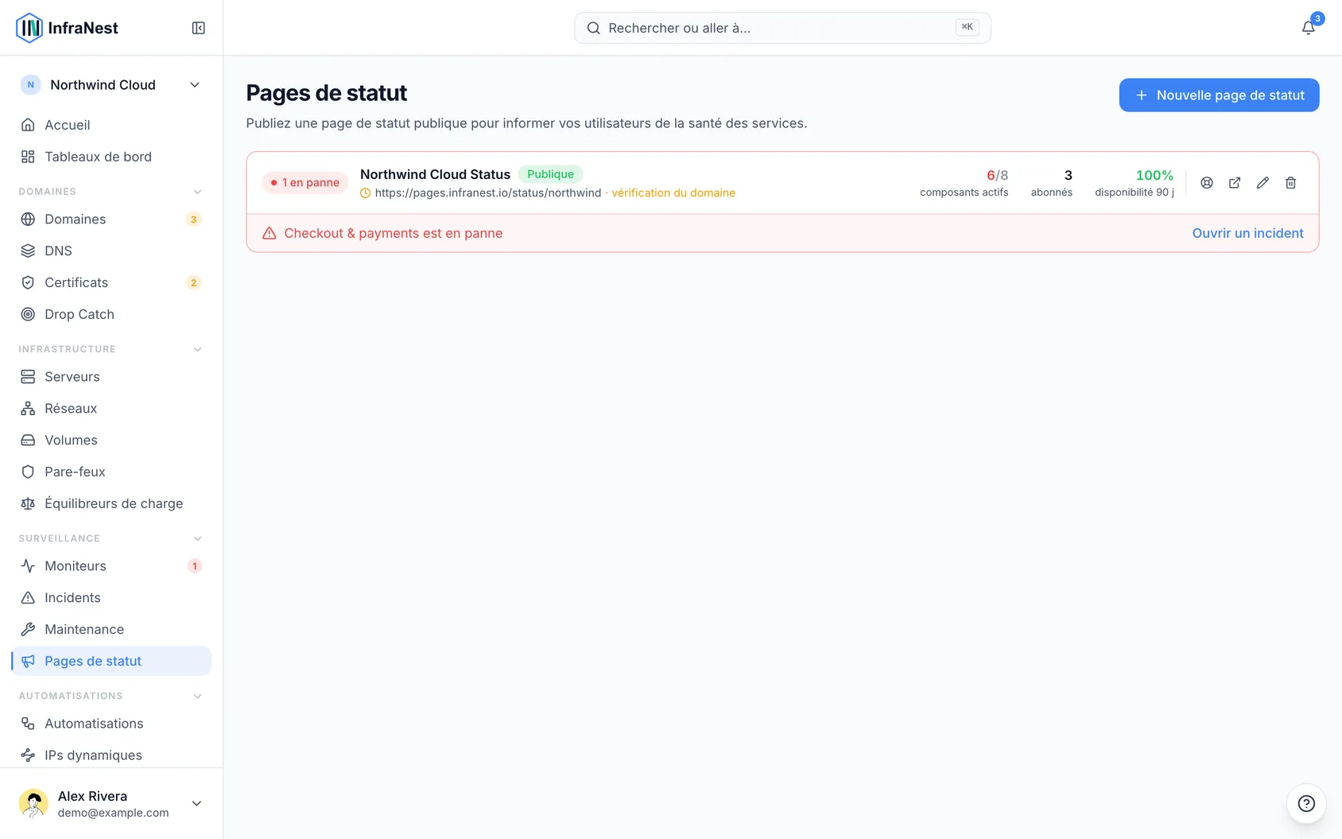Screen dimensions: 1342x839
Task: Open IPs dynamiques
Action: coord(111,755)
